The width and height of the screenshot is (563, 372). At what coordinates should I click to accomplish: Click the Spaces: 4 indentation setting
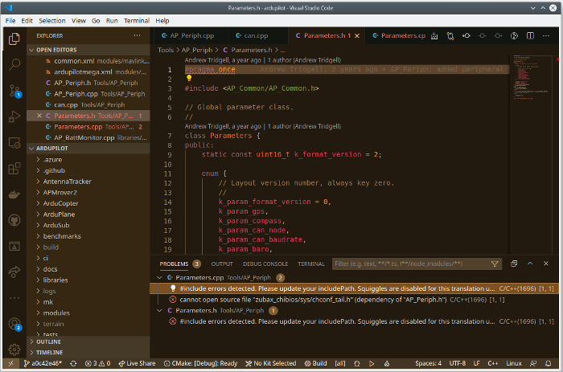(429, 363)
